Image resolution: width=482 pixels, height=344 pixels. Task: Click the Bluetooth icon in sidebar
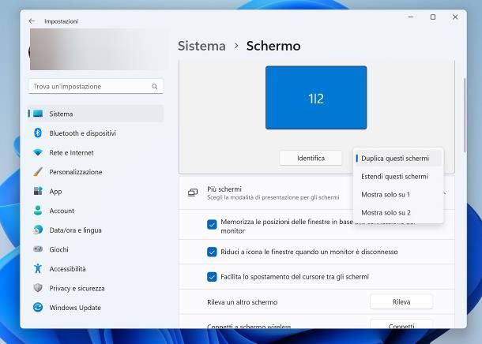pyautogui.click(x=38, y=133)
